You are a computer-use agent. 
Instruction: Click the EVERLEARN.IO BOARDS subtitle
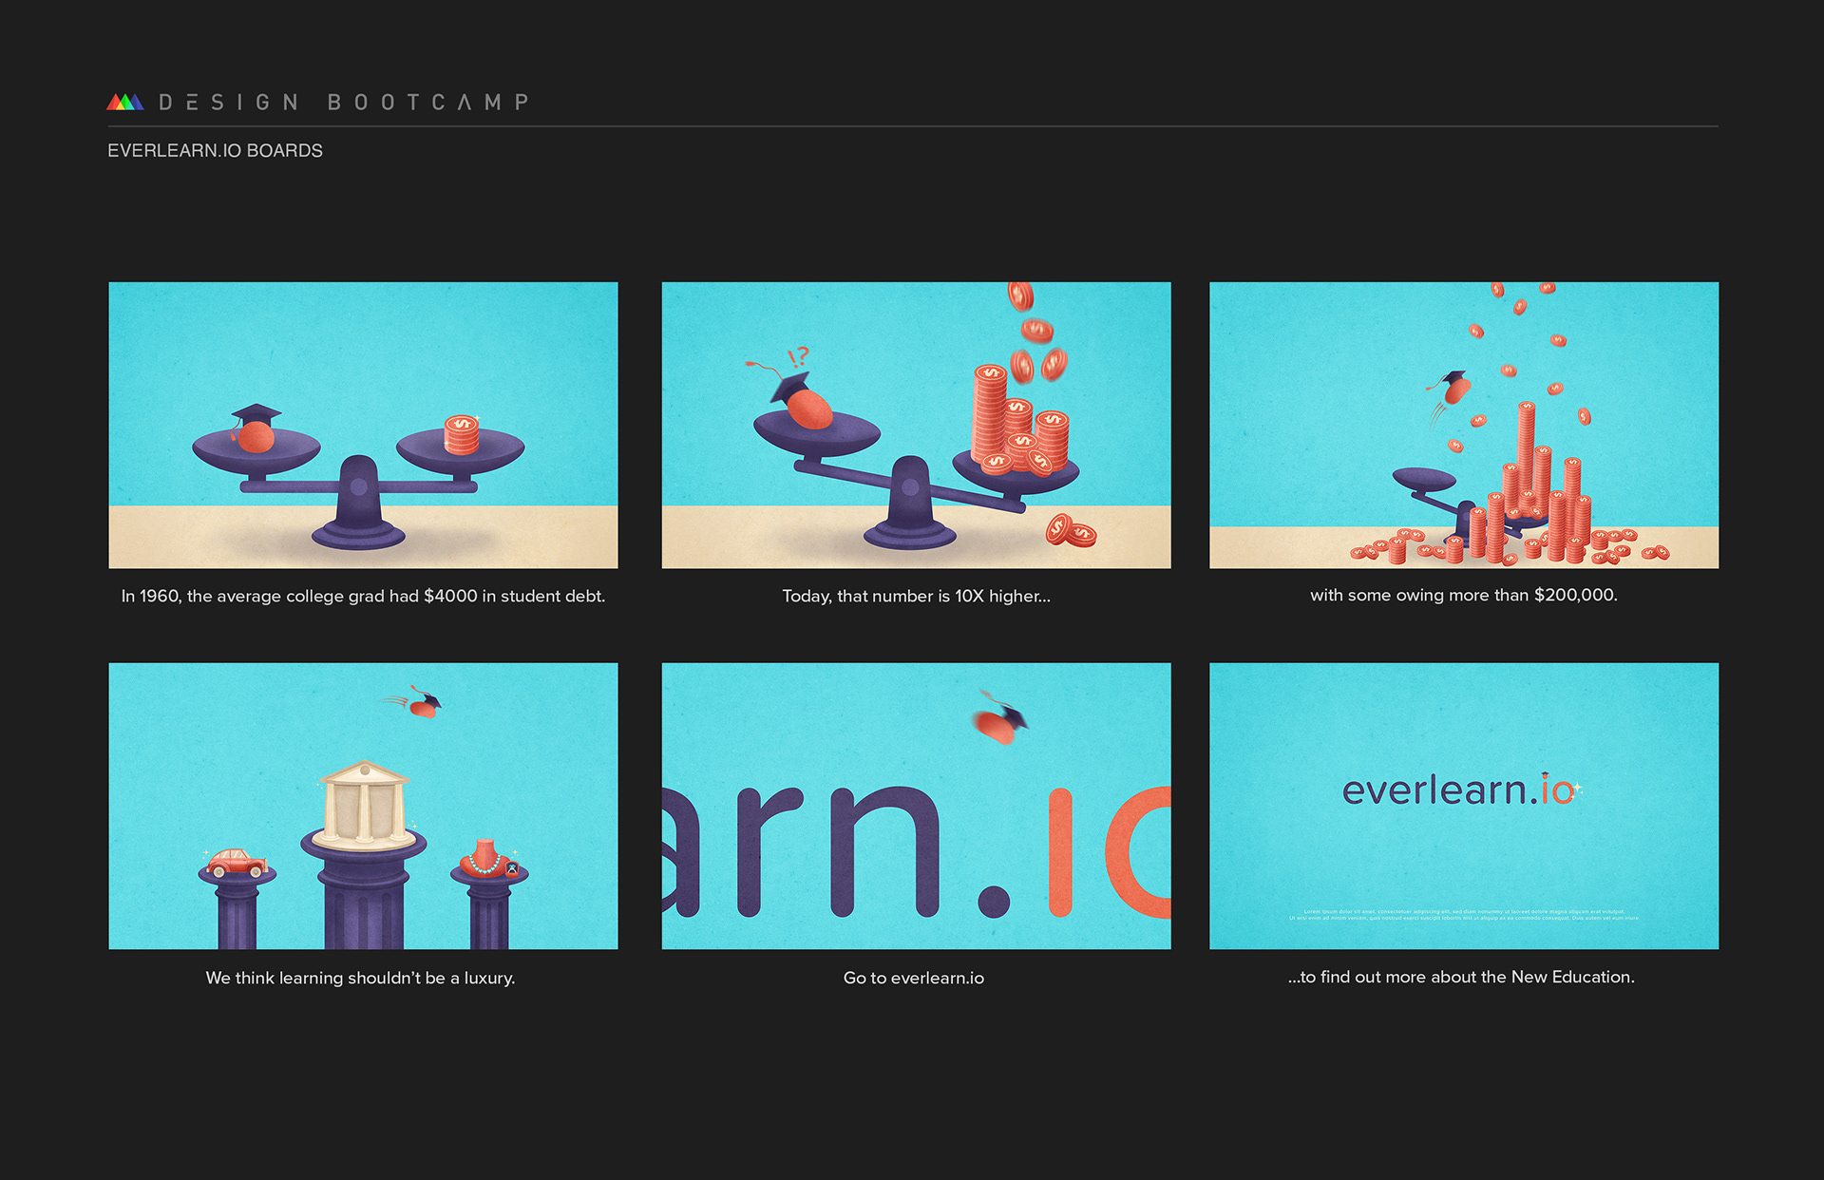pos(215,150)
